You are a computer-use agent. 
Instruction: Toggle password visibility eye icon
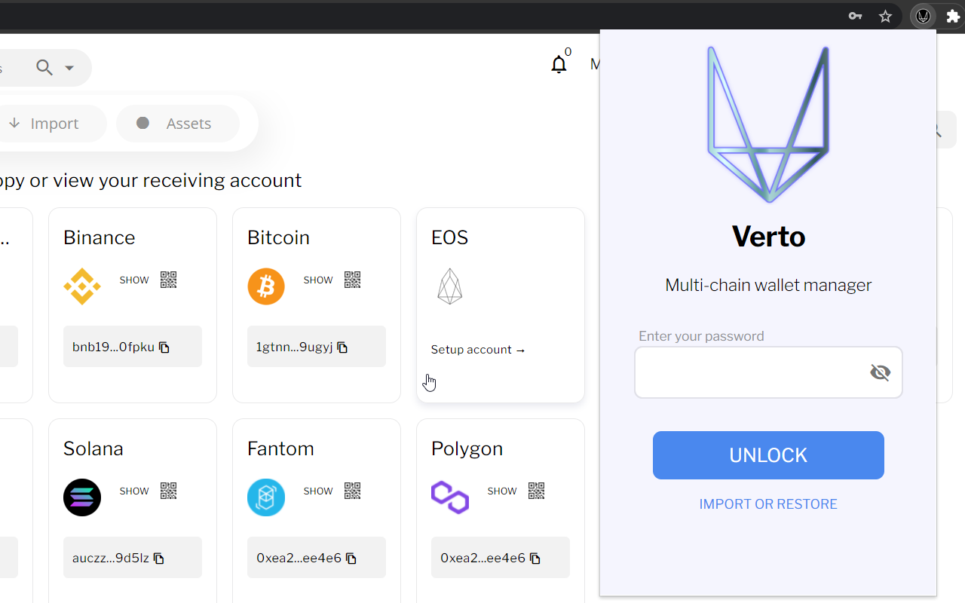point(880,372)
